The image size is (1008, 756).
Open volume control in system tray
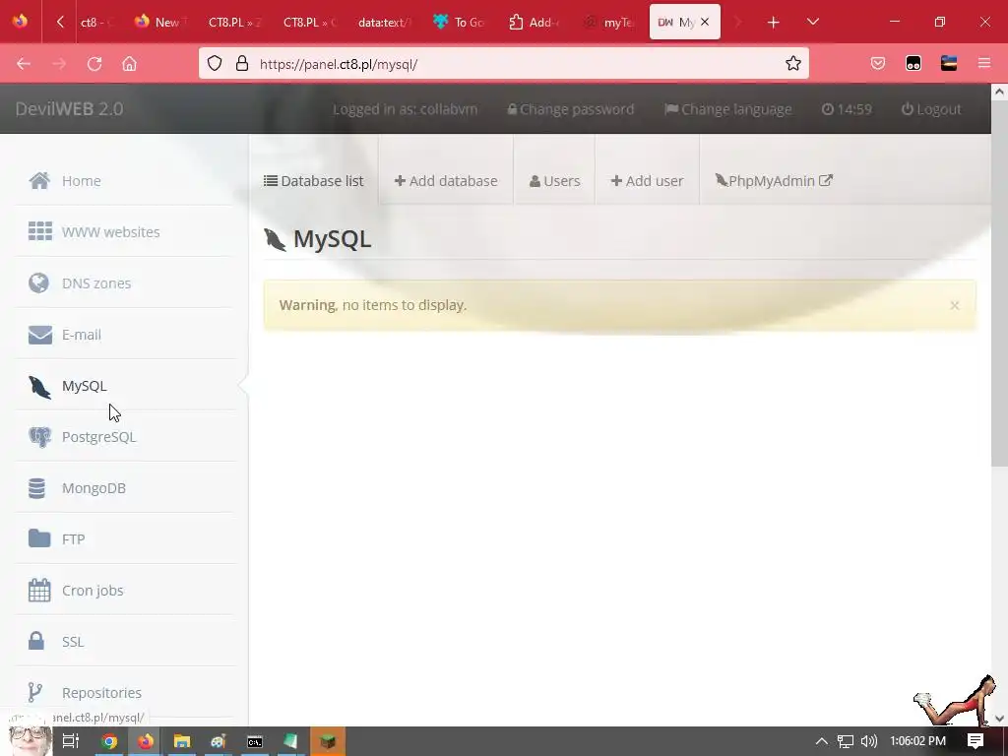(x=869, y=741)
